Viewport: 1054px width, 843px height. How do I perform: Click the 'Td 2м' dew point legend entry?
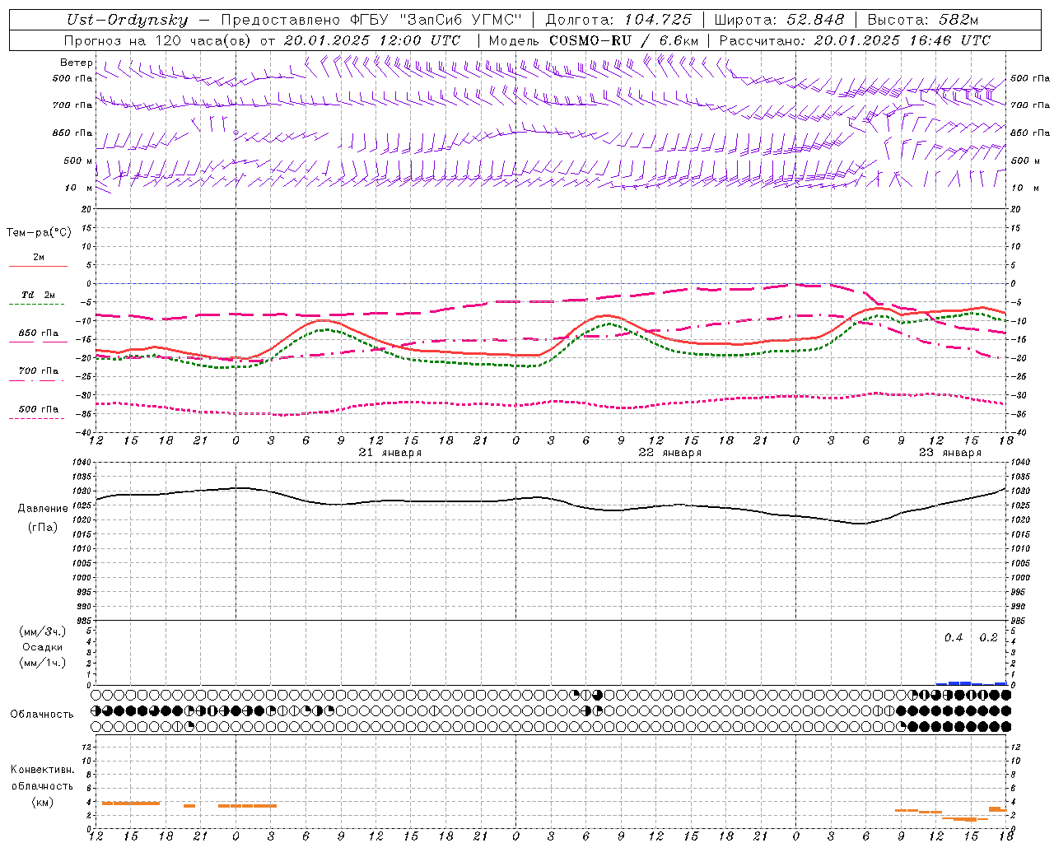[38, 295]
